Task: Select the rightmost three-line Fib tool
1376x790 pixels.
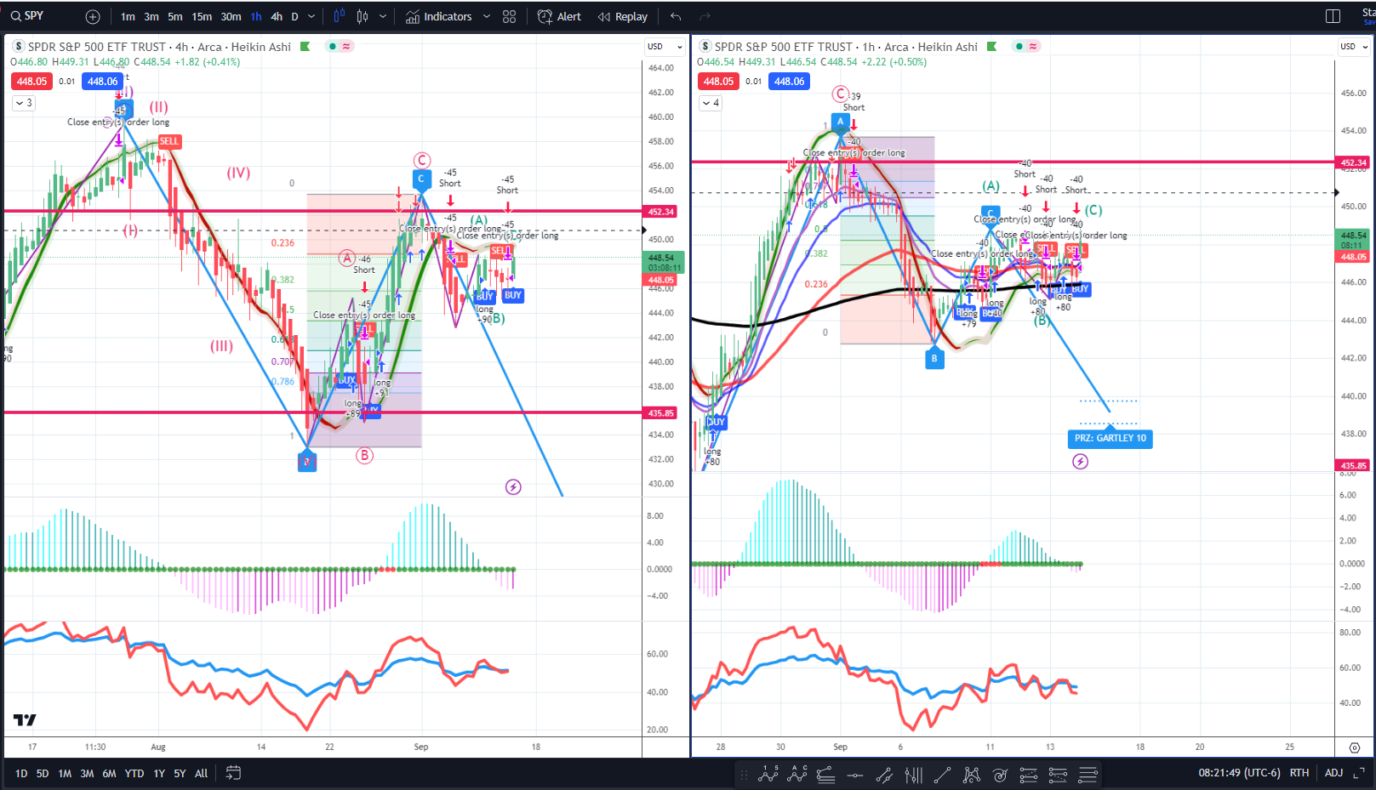Action: click(x=1088, y=775)
